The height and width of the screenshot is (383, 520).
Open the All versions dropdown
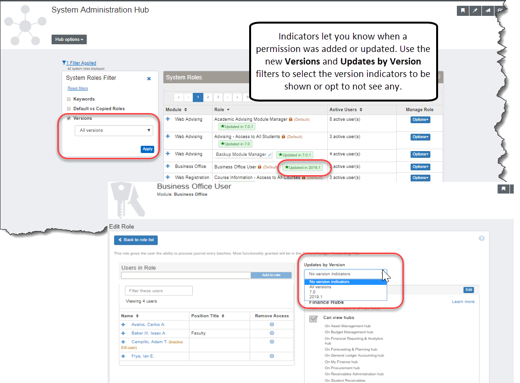pos(114,130)
